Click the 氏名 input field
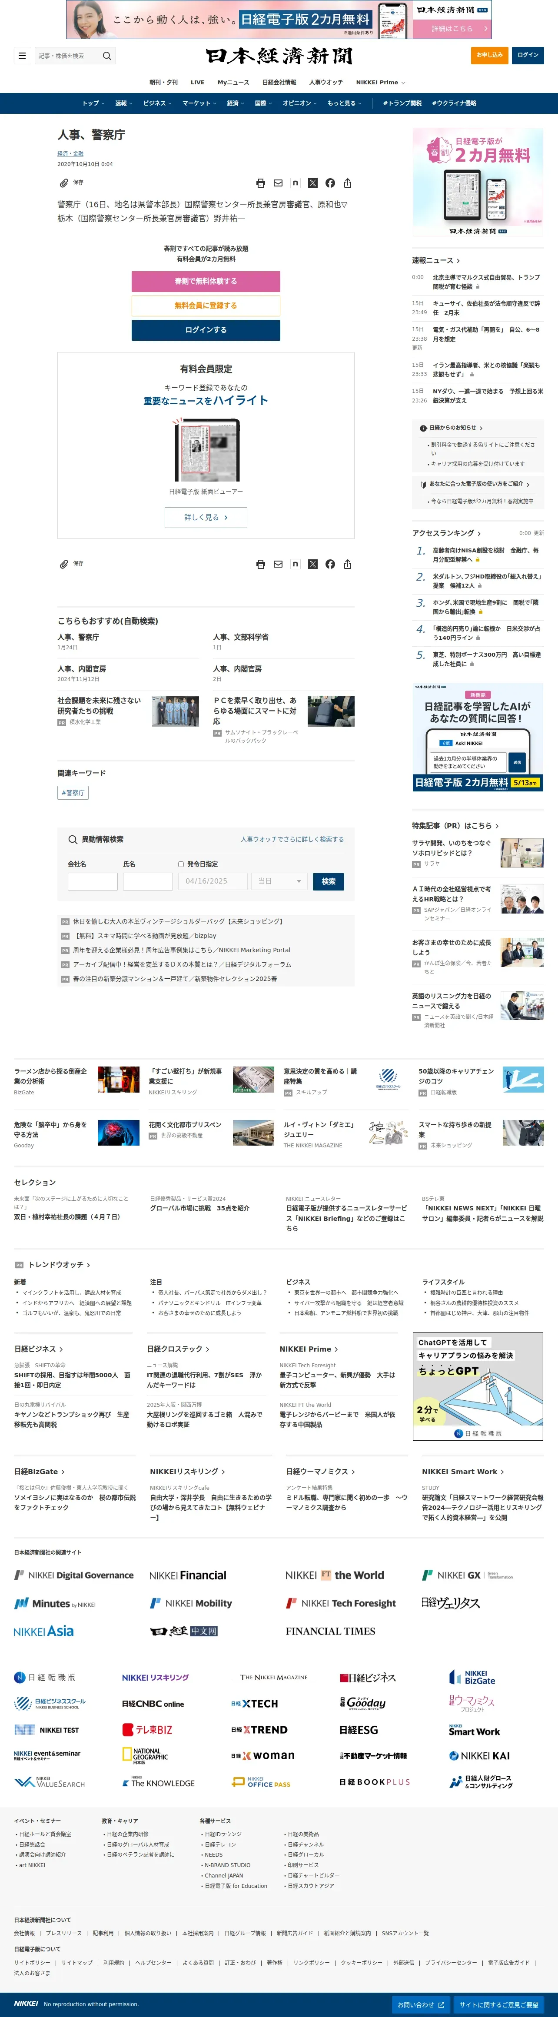The height and width of the screenshot is (2017, 558). tap(148, 882)
